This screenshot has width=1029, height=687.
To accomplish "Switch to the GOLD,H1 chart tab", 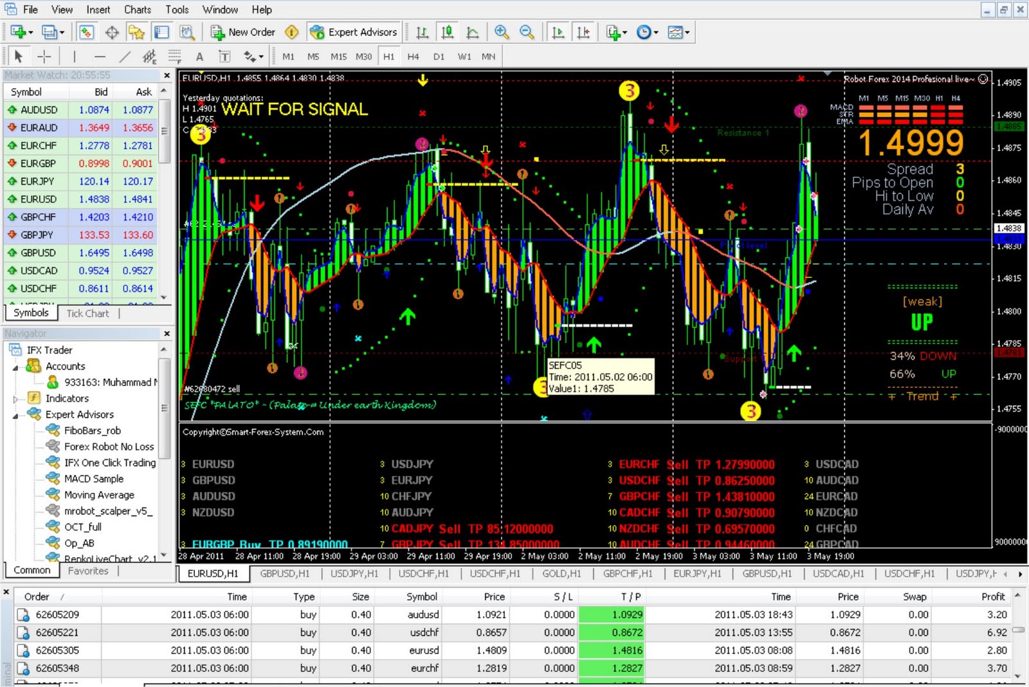I will tap(561, 574).
